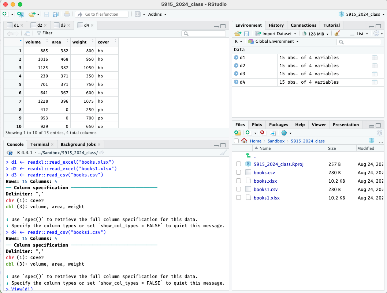Viewport: 387px width, 293px height.
Task: Click the New File icon in main toolbar
Action: (x=5, y=14)
